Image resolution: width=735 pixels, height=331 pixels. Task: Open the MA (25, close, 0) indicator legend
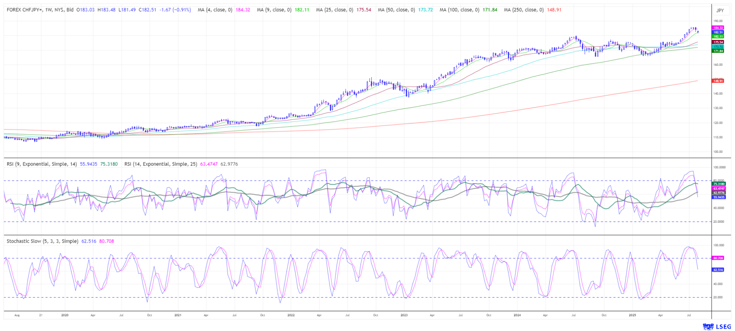coord(334,10)
